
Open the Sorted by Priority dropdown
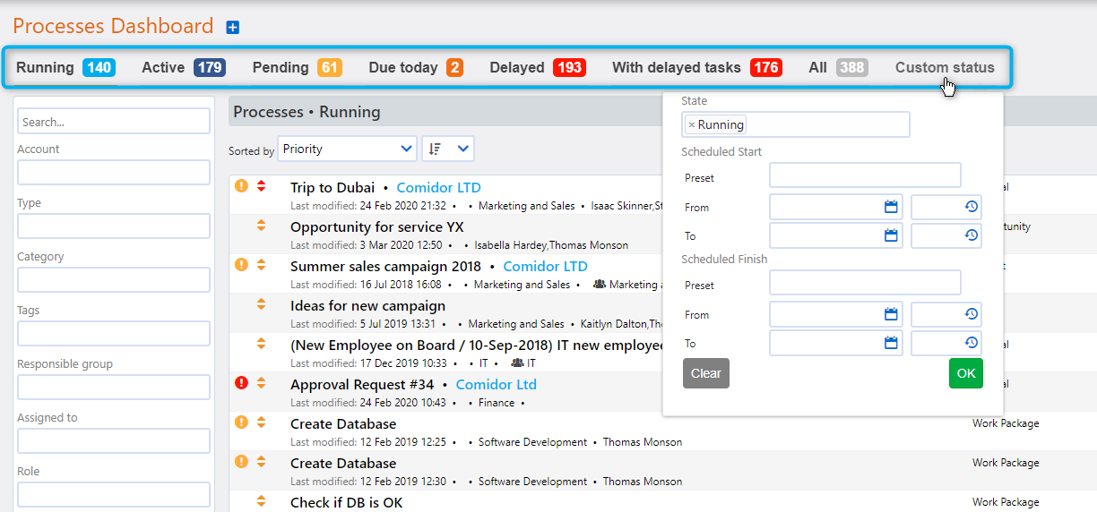pos(348,149)
